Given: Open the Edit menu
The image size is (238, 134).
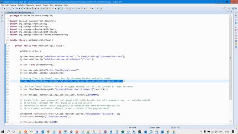Looking at the screenshot, I should click(7, 5).
